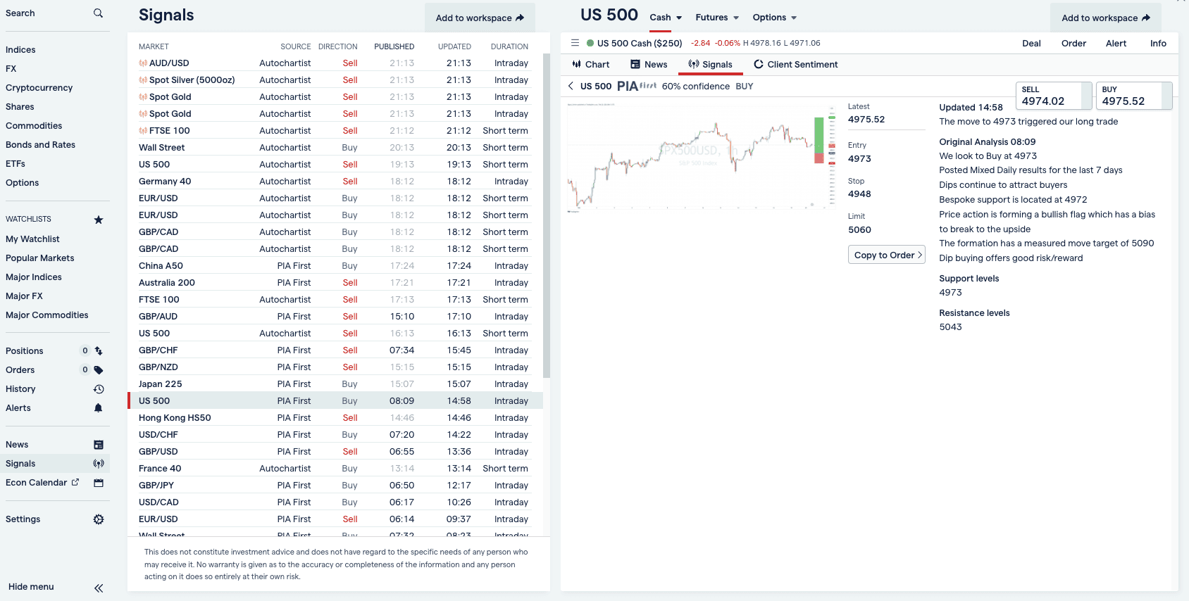Select the Signals tab in US 500 panel
This screenshot has width=1189, height=601.
point(710,64)
